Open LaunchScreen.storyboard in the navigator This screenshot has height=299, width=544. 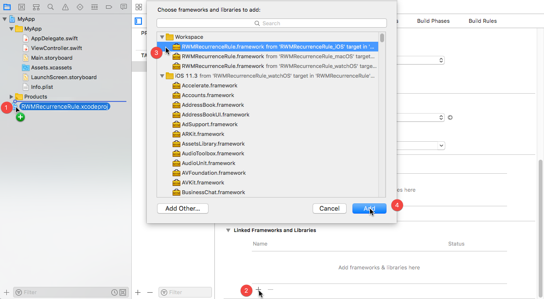pos(64,77)
